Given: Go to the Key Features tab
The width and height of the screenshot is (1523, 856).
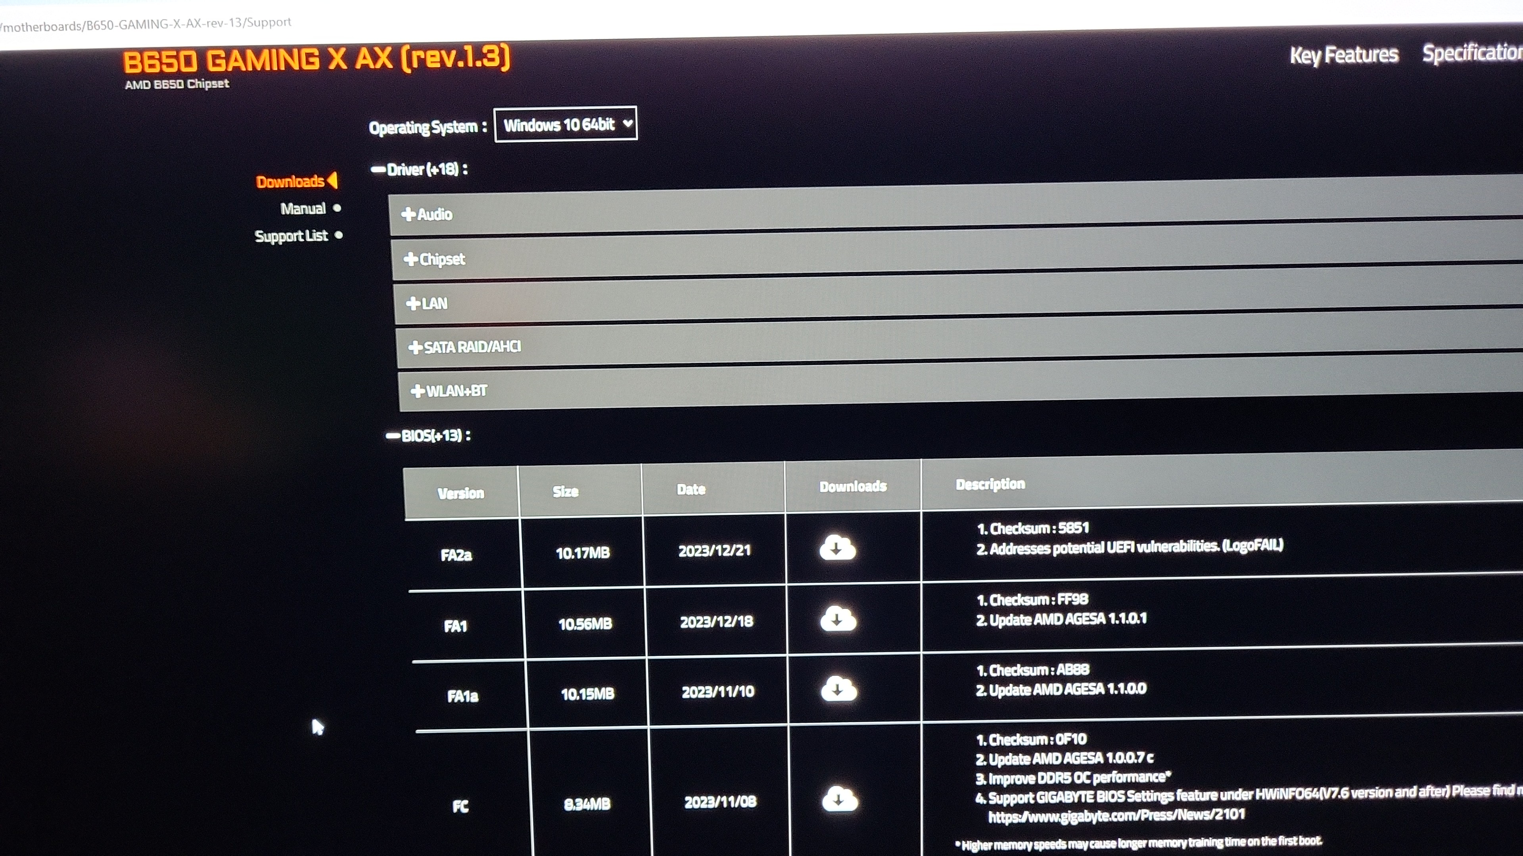Looking at the screenshot, I should pyautogui.click(x=1343, y=55).
